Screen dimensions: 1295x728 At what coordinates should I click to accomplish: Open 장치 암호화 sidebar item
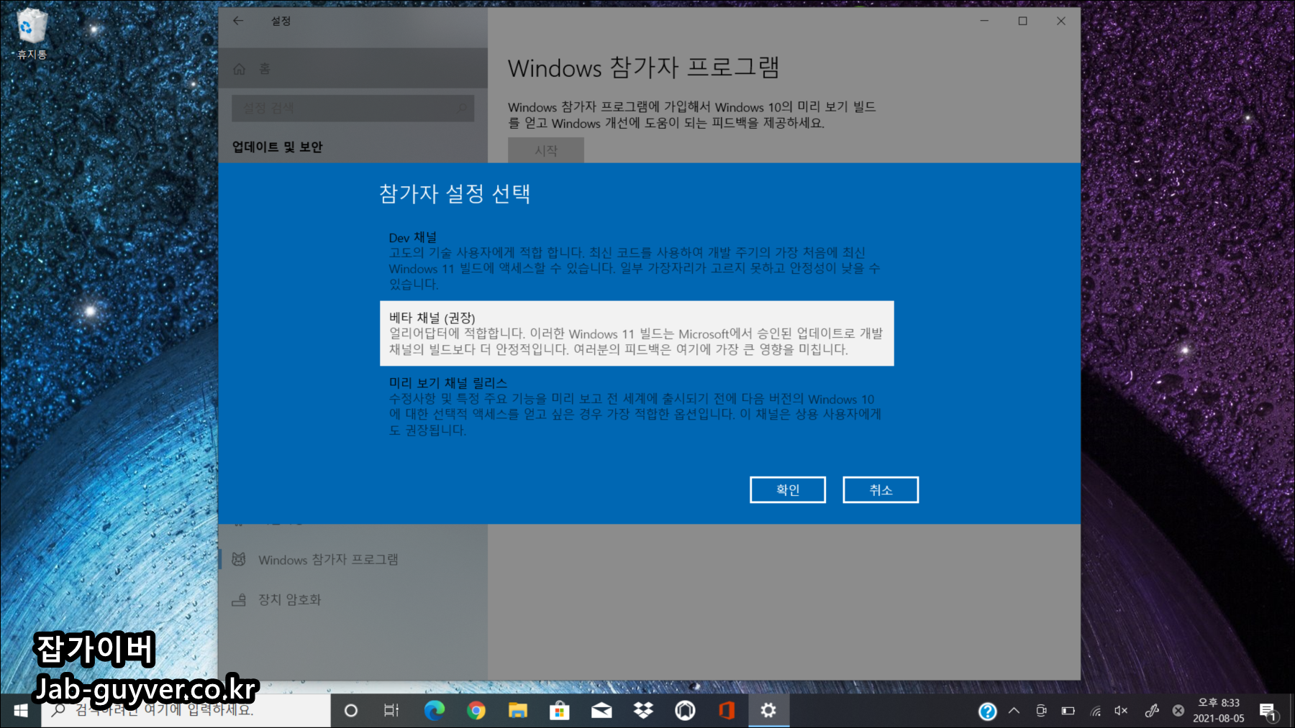353,599
